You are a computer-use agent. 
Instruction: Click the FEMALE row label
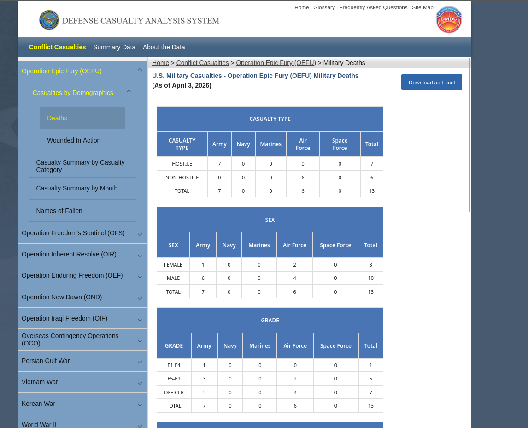(173, 265)
